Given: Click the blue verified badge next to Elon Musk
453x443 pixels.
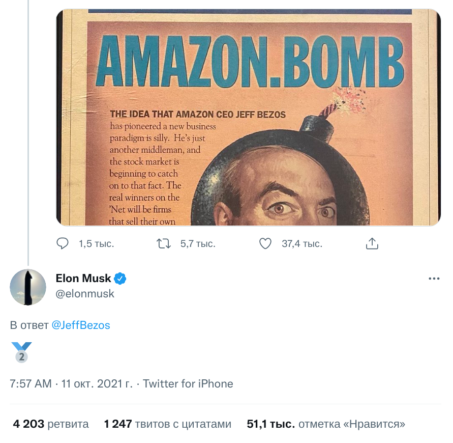Looking at the screenshot, I should point(120,279).
